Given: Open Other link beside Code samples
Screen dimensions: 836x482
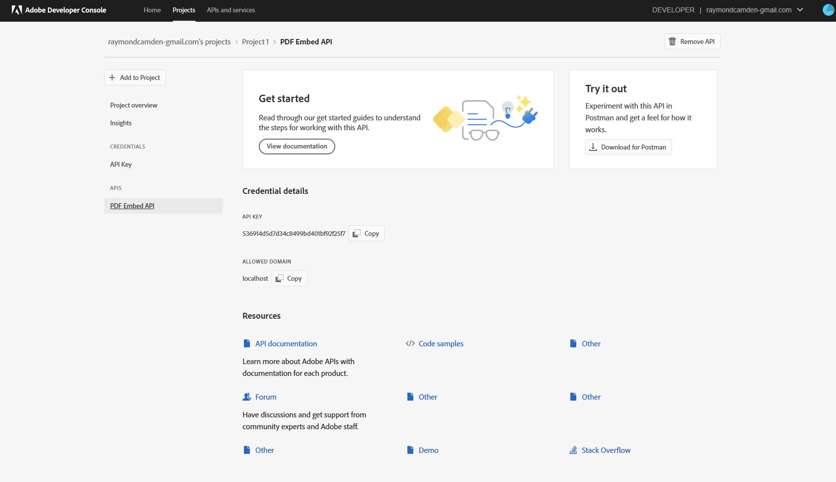Looking at the screenshot, I should (591, 343).
